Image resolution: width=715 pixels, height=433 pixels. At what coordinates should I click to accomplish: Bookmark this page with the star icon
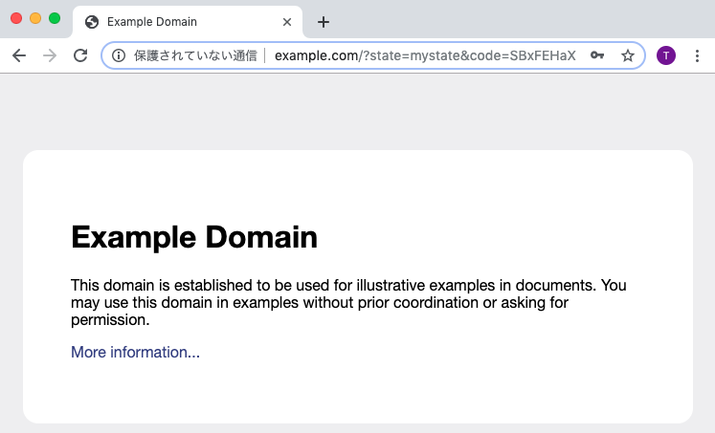point(628,55)
